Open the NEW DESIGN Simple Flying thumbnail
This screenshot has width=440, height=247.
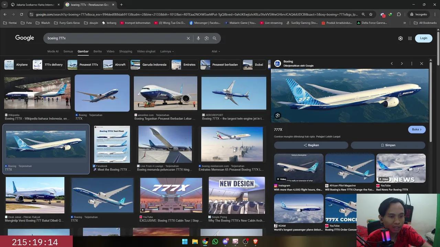(237, 196)
